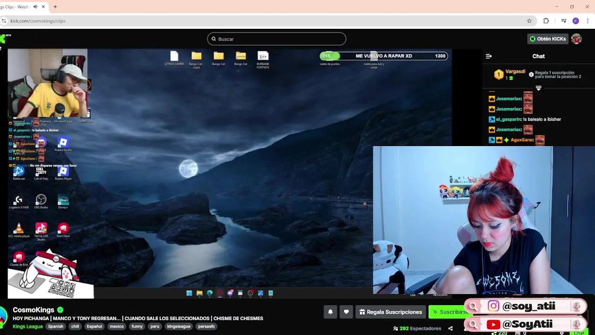595x335 pixels.
Task: Click Roblox Studio icon in streamed desktop
Action: point(63,144)
